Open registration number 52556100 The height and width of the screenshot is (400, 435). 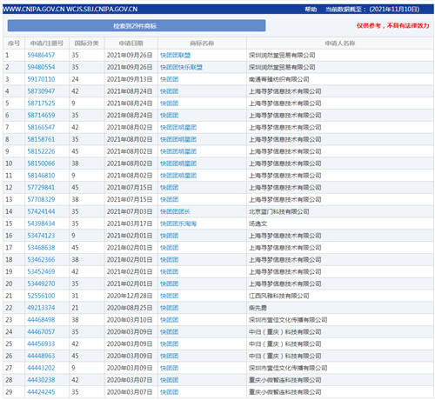tap(41, 296)
